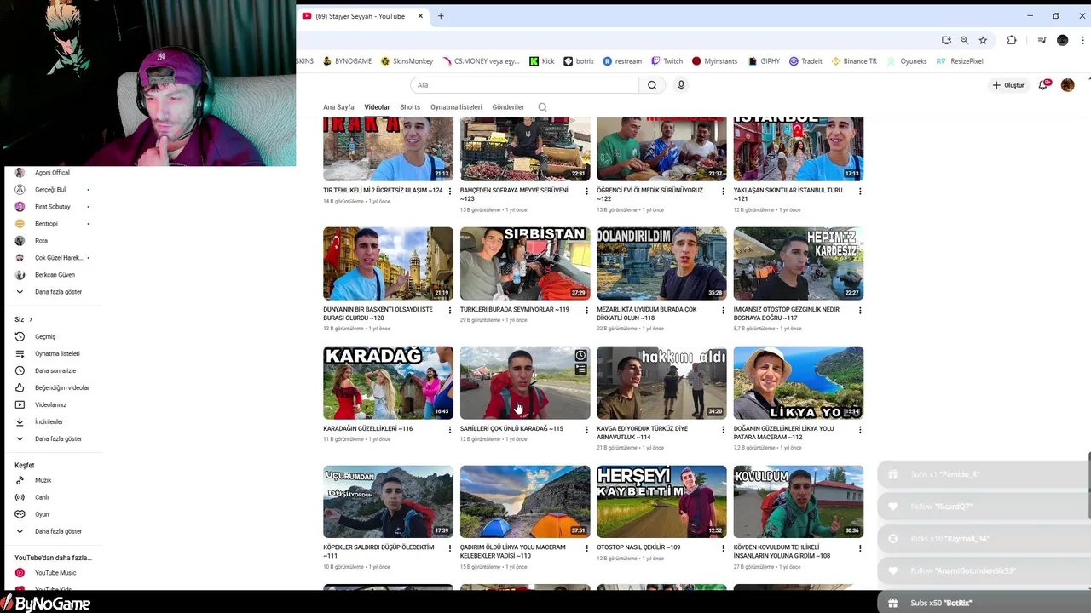The width and height of the screenshot is (1091, 613).
Task: Open options menu for TIR TEHLİKELİ Mİ video
Action: pos(450,191)
